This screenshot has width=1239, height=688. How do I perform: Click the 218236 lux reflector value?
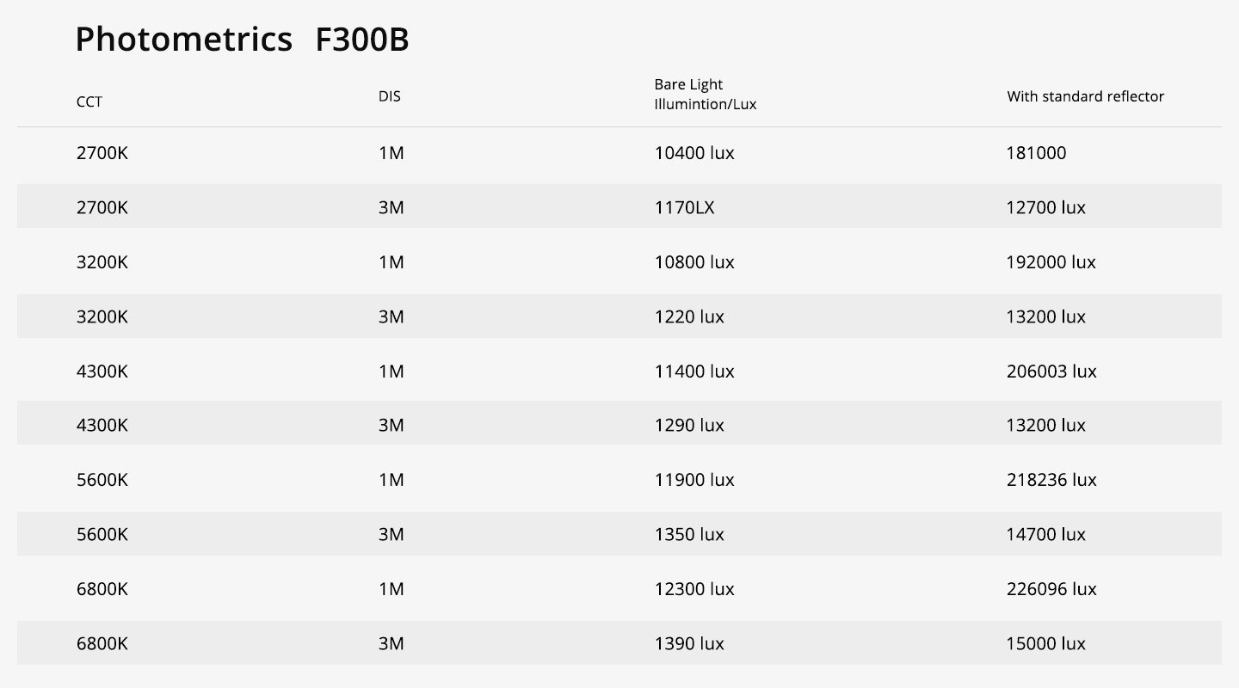1051,480
